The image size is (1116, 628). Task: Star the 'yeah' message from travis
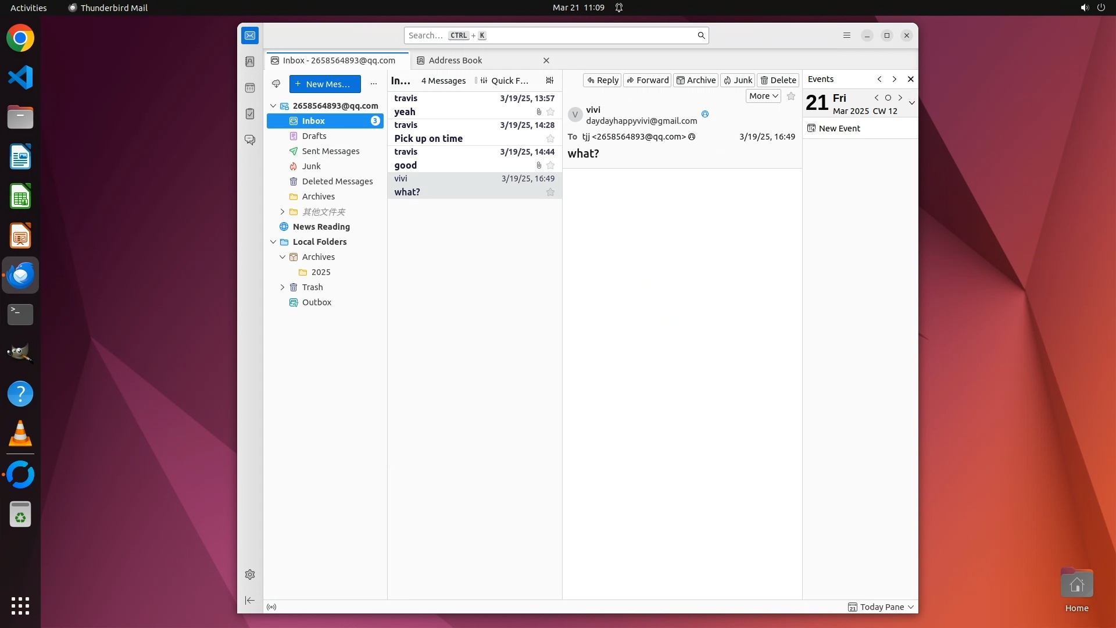tap(550, 112)
